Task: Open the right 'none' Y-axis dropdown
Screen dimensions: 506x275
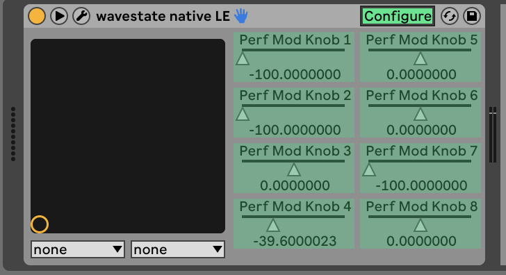Action: [178, 249]
